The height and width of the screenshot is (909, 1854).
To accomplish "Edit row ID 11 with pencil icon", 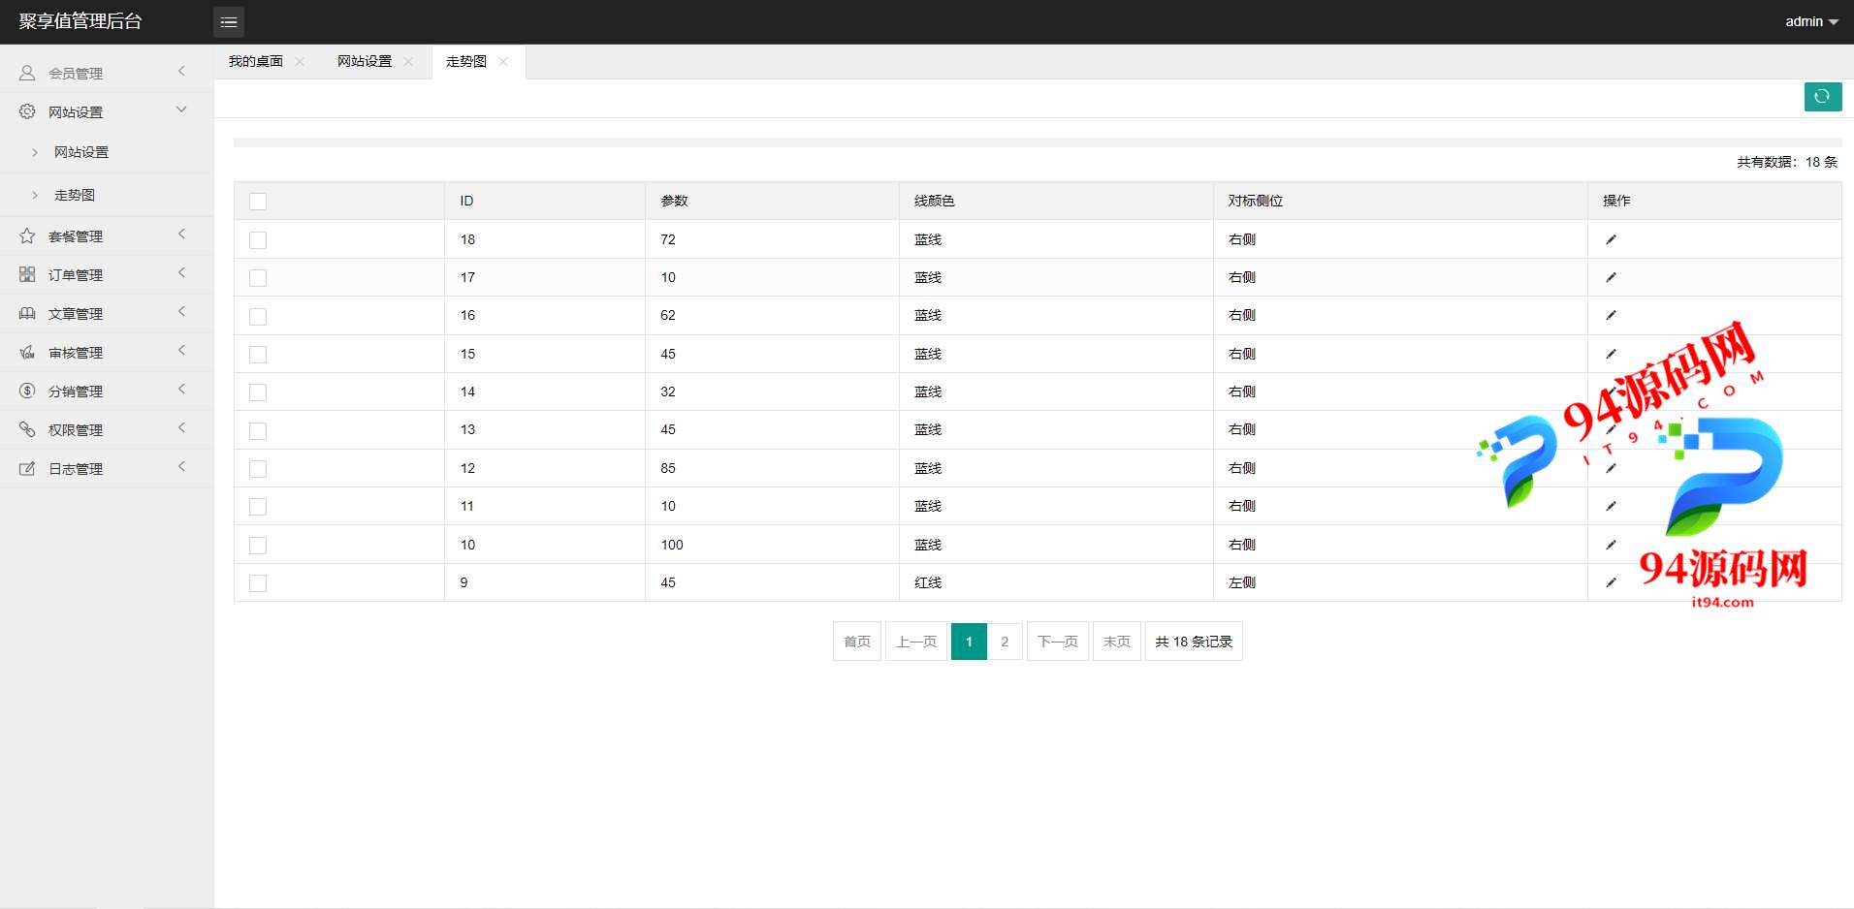I will click(x=1611, y=506).
